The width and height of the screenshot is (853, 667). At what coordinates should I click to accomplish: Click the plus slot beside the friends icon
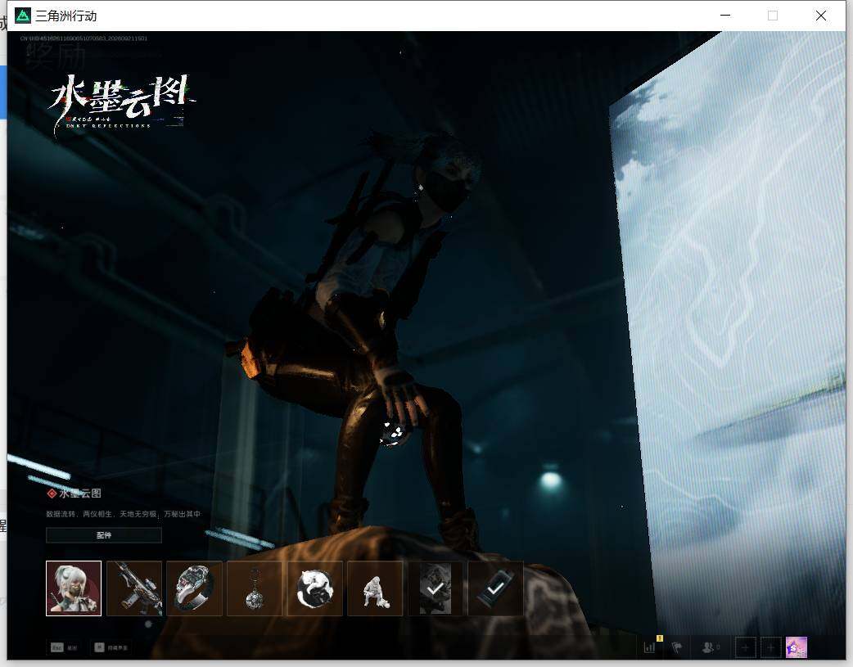745,647
